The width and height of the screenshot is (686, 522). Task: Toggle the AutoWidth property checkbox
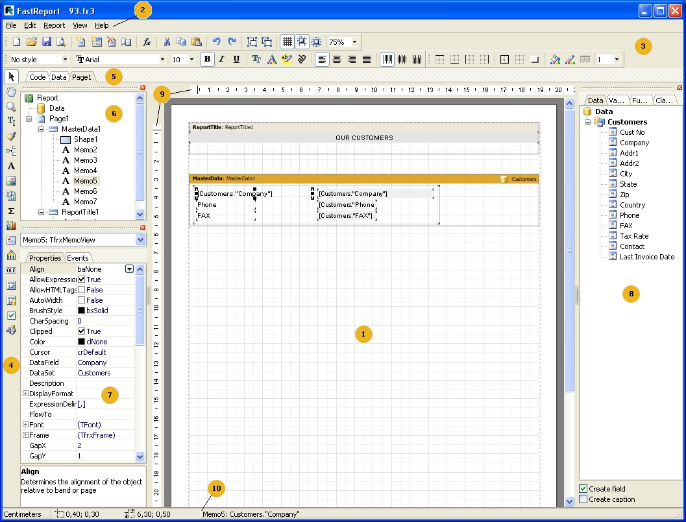pyautogui.click(x=82, y=300)
